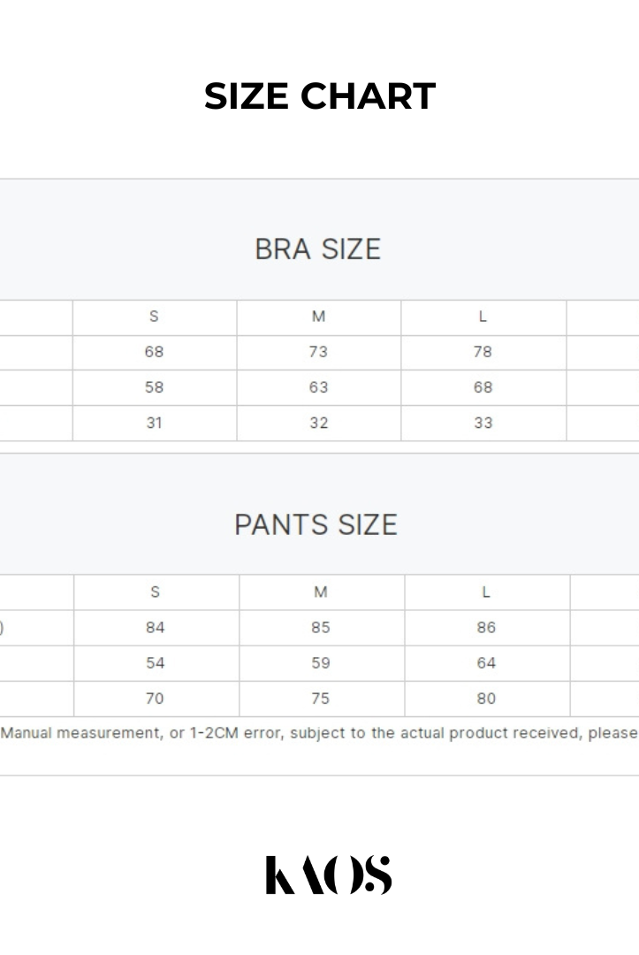This screenshot has height=955, width=639.
Task: Select the PANTS SIZE section heading
Action: [x=316, y=524]
